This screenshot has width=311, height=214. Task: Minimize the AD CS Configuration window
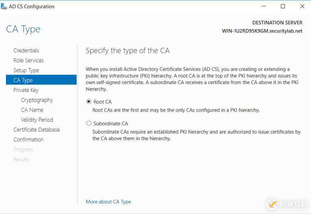pyautogui.click(x=264, y=6)
